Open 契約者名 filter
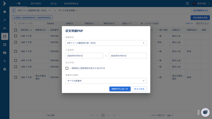 (54, 23)
